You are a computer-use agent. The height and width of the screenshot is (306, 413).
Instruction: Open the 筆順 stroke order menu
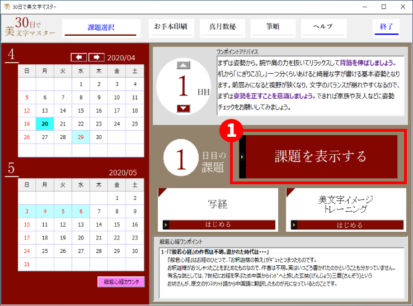click(273, 27)
